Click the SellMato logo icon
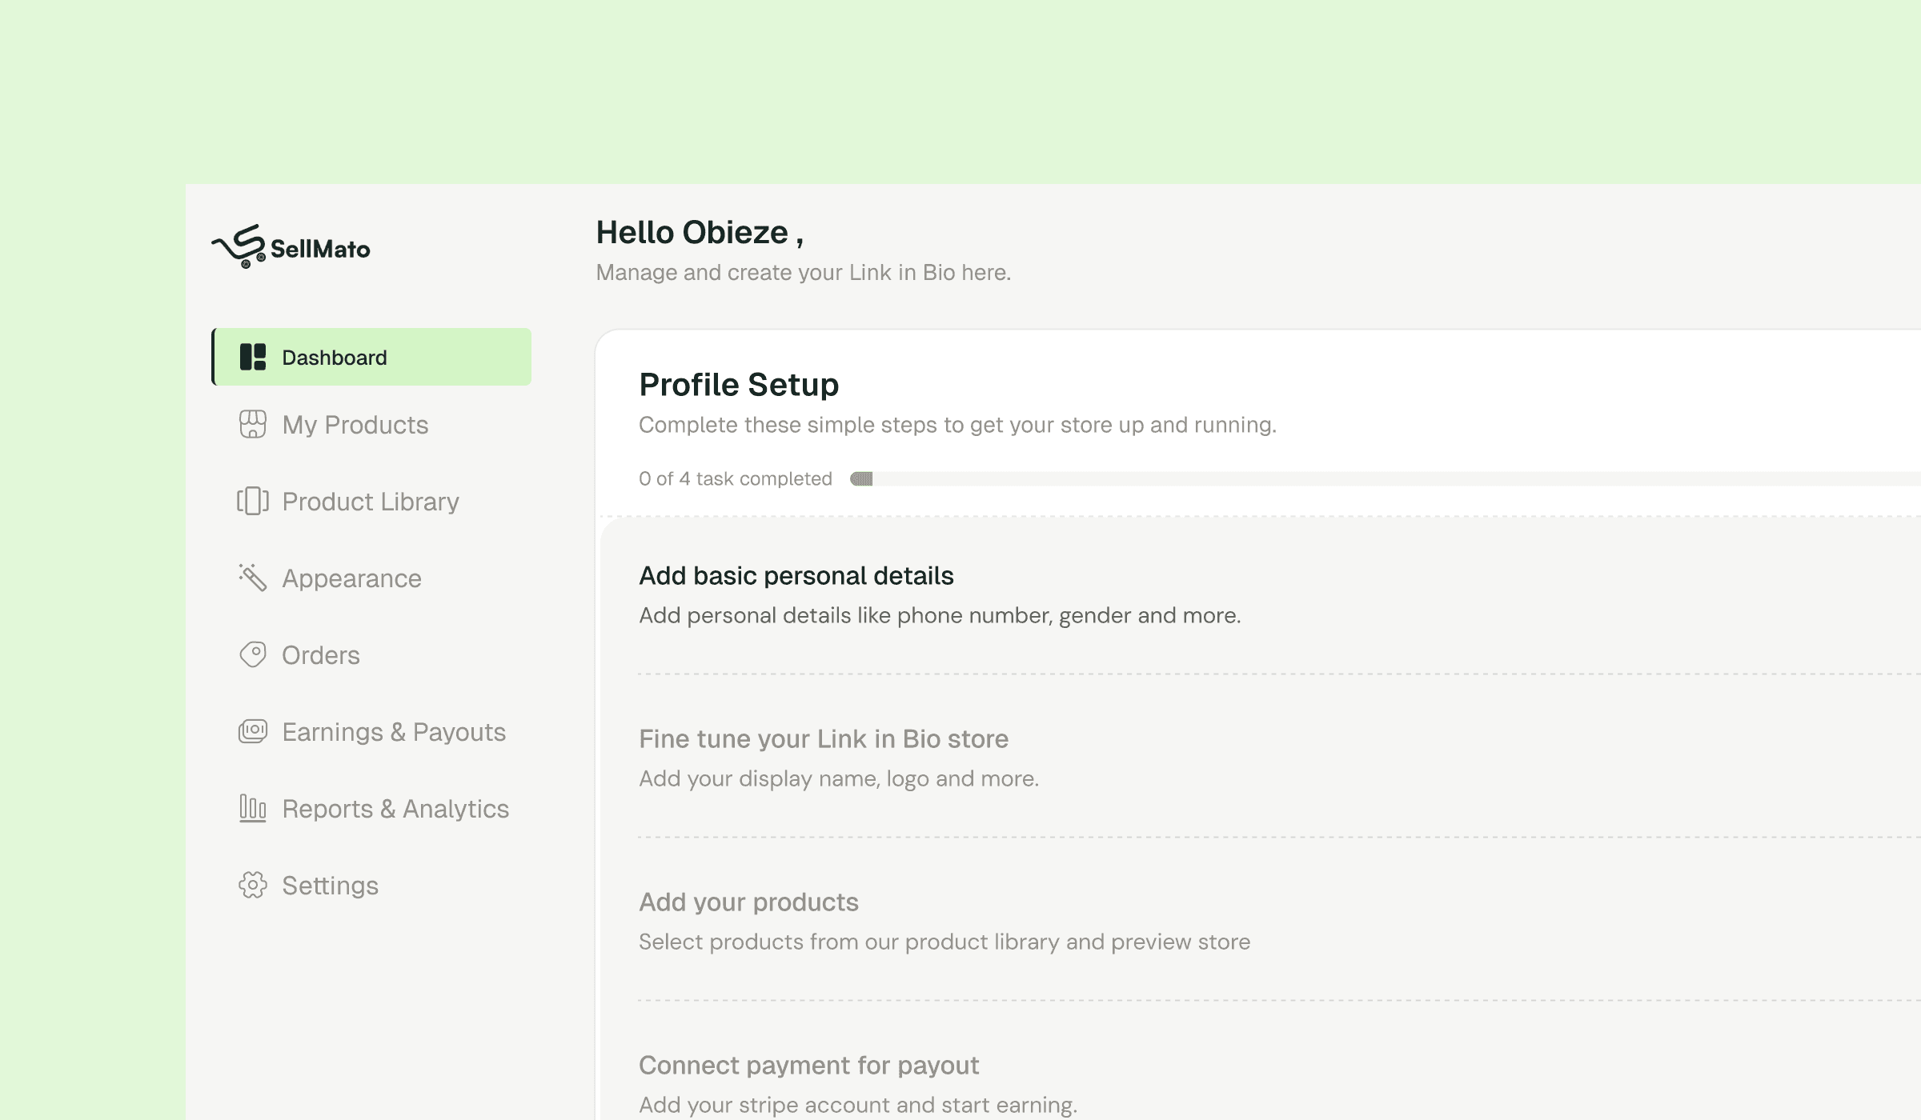Viewport: 1921px width, 1120px height. (x=239, y=246)
